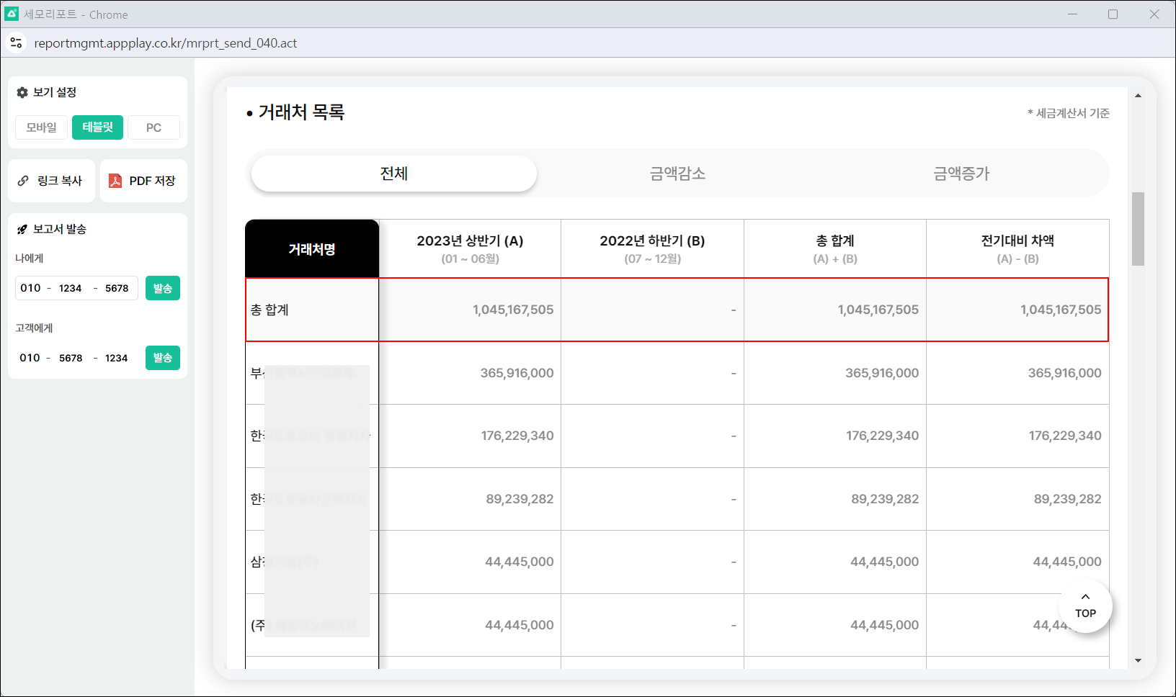Click the 고객에게 phone number field

[76, 358]
